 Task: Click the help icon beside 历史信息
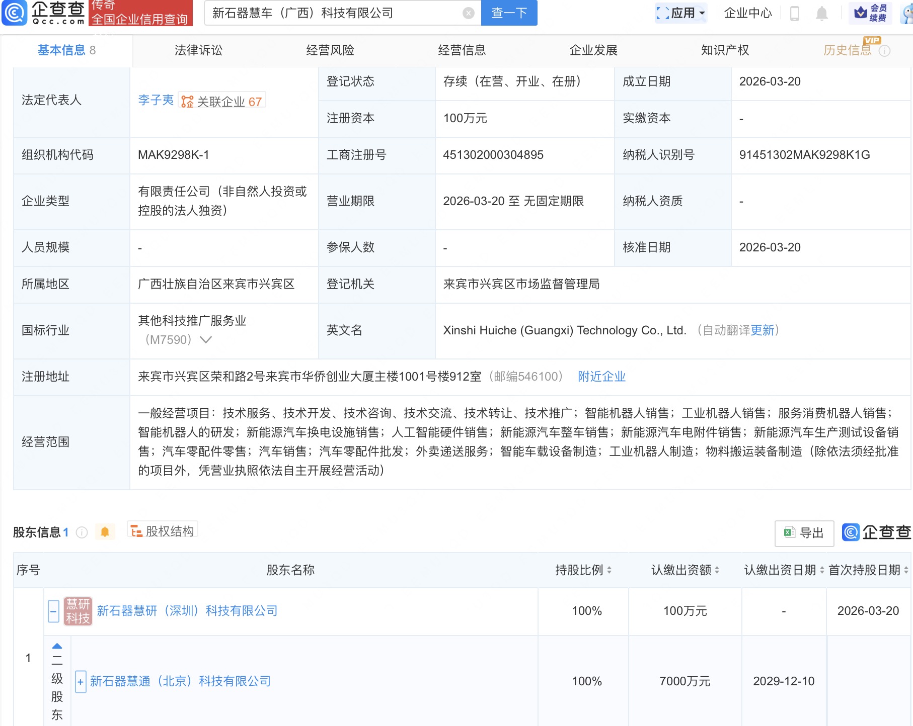click(x=885, y=50)
